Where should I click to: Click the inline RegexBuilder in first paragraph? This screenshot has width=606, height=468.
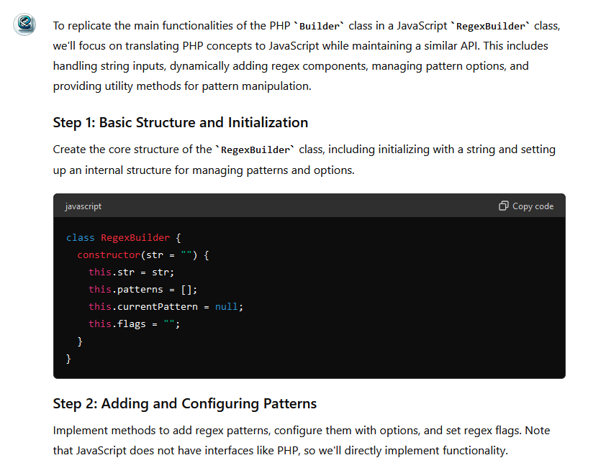pyautogui.click(x=489, y=26)
